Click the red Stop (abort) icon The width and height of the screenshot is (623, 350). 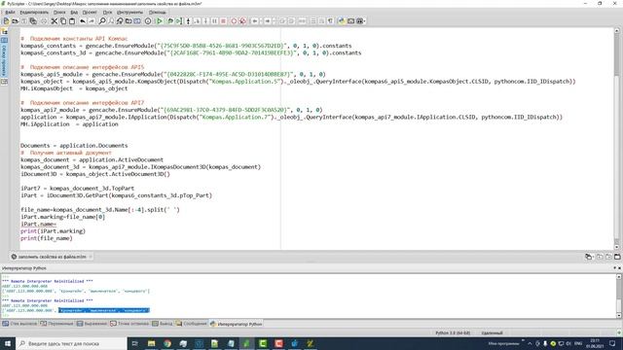click(223, 21)
